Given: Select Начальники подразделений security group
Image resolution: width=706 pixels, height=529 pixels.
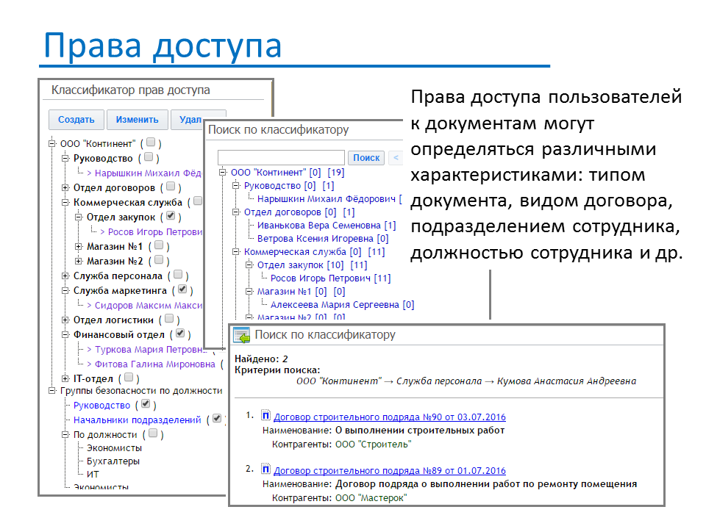Looking at the screenshot, I should [x=138, y=420].
